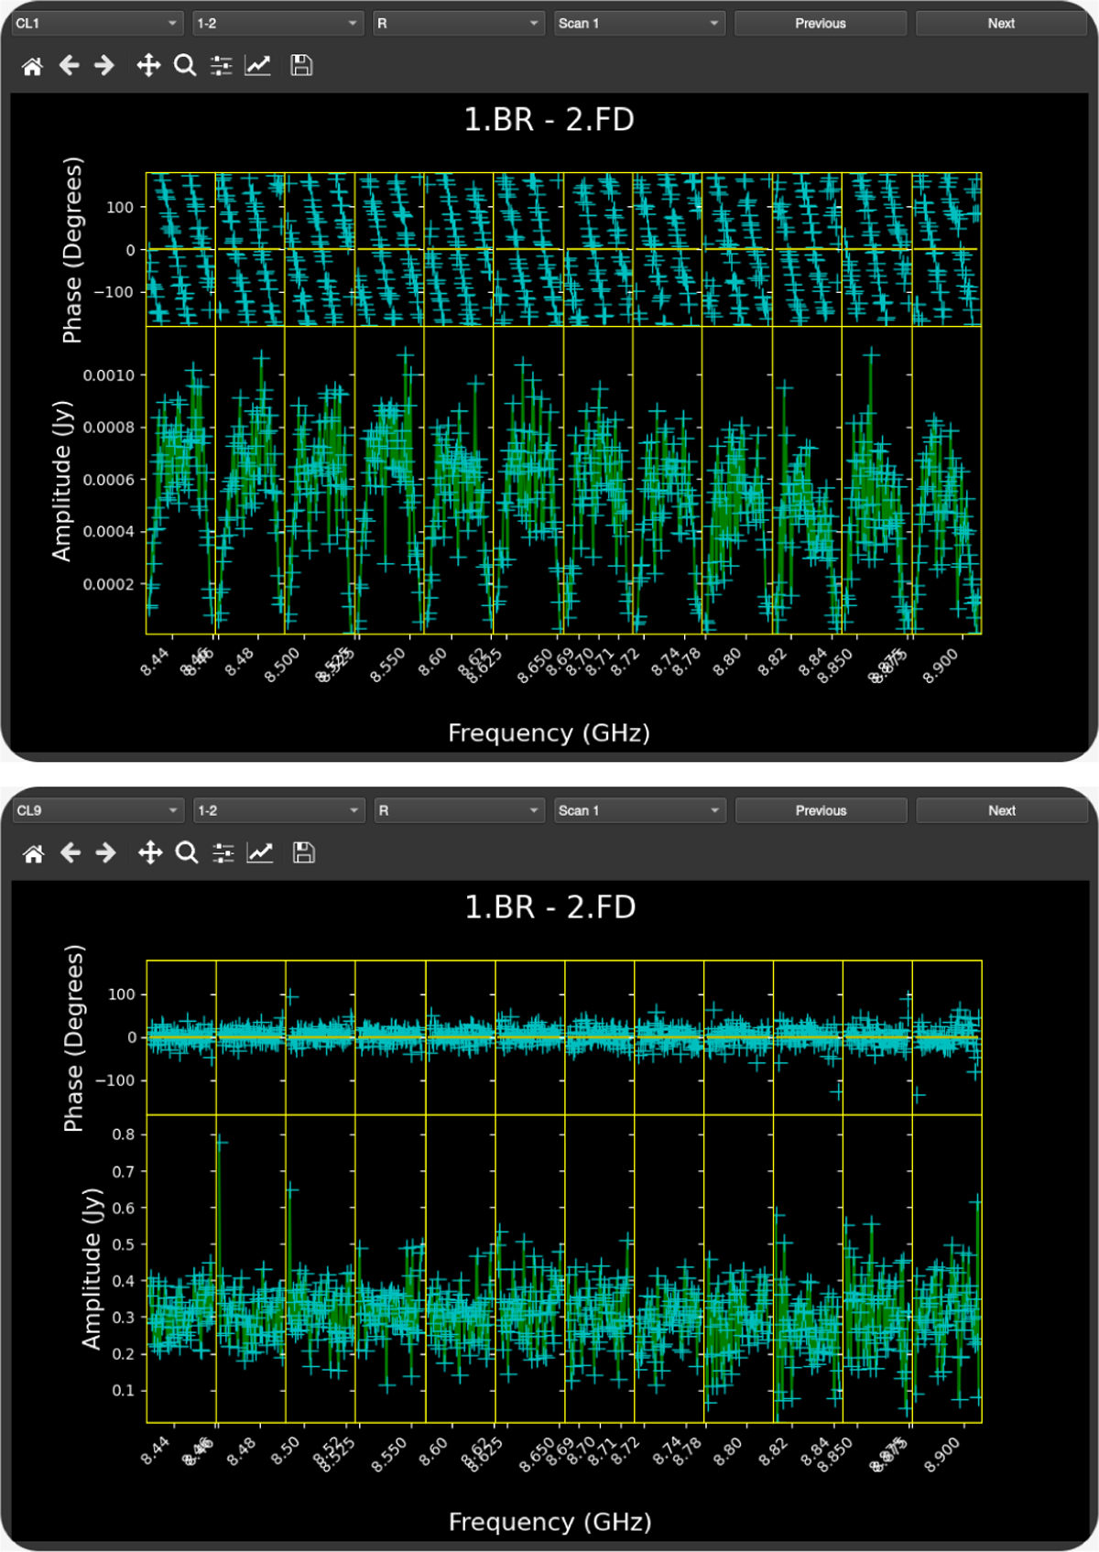
Task: Click the Forward arrow in top plot toolbar
Action: [104, 66]
